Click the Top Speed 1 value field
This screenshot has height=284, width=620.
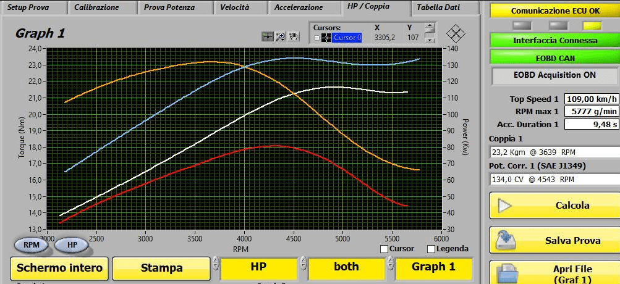coord(592,99)
